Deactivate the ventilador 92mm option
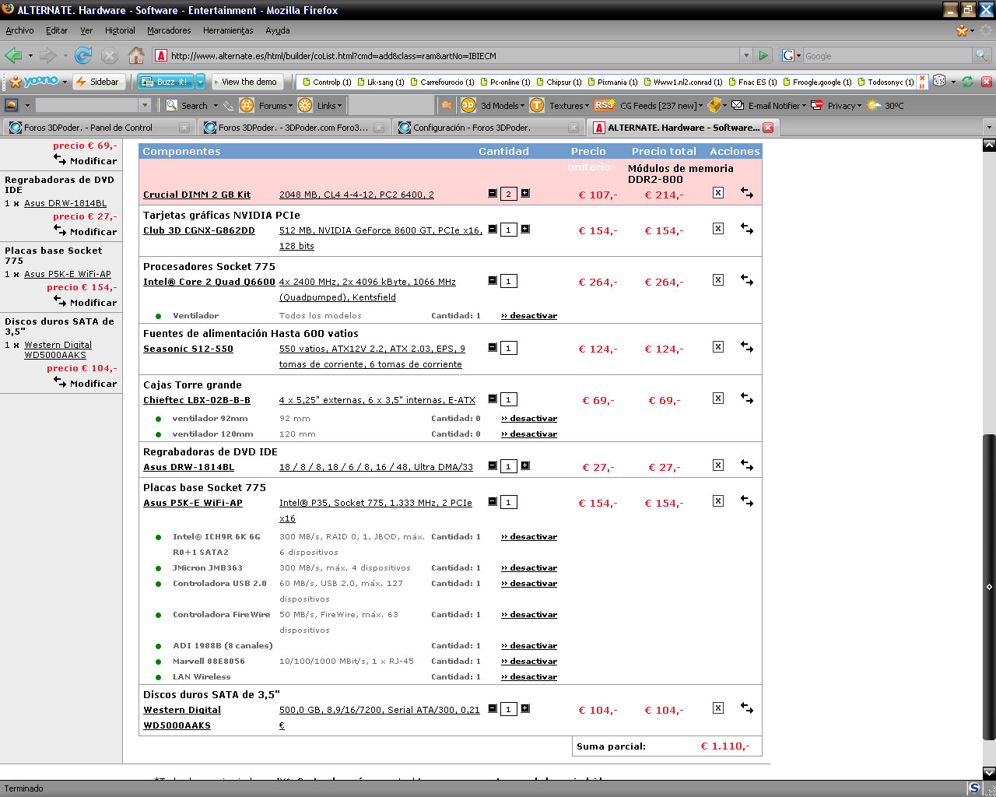The width and height of the screenshot is (996, 797). [x=529, y=419]
